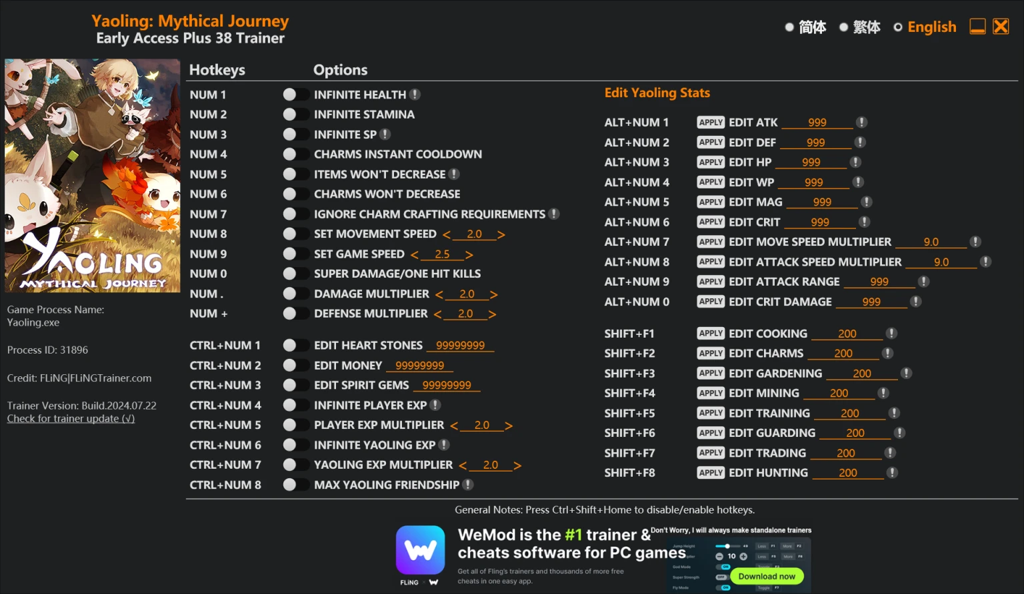Increase movement speed with right arrow
Viewport: 1024px width, 594px height.
tap(501, 234)
